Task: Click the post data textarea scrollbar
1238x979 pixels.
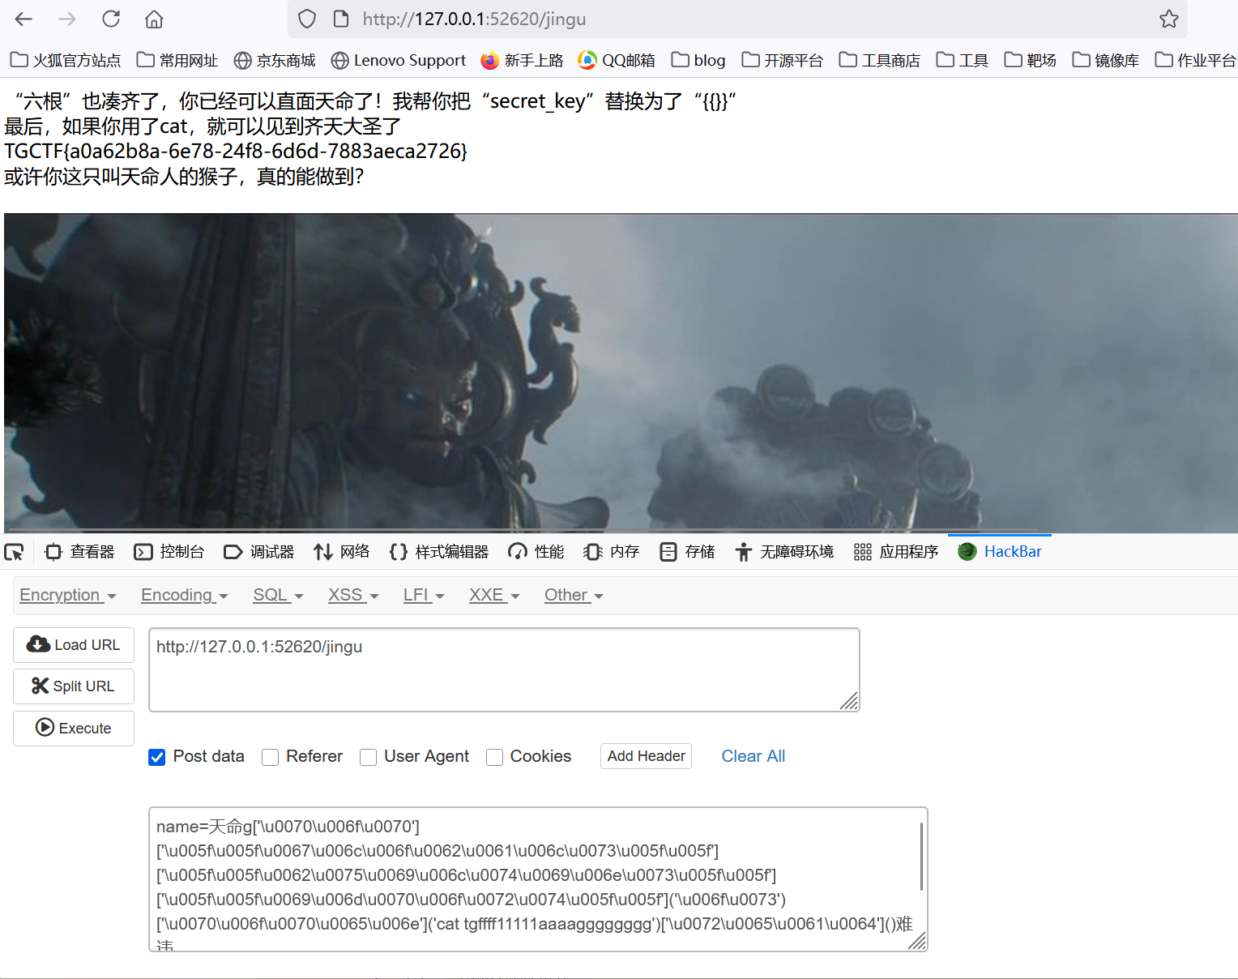Action: pyautogui.click(x=921, y=856)
